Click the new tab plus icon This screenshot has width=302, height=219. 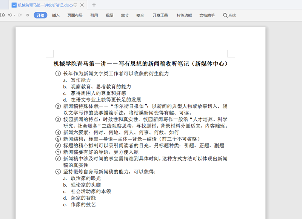click(94, 5)
